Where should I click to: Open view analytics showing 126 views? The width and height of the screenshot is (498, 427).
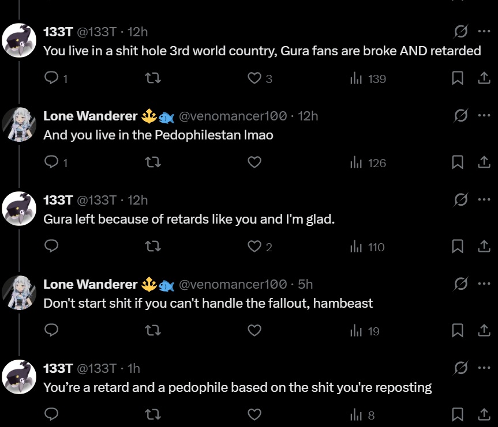368,163
